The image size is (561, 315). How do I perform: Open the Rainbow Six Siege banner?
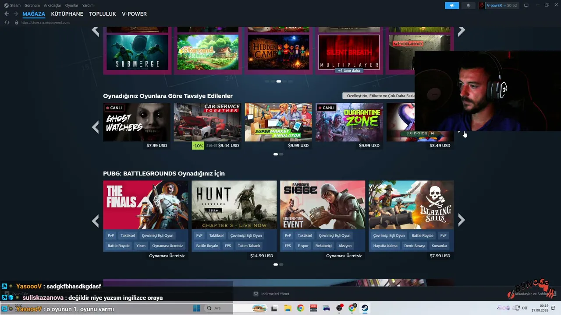[x=323, y=205]
